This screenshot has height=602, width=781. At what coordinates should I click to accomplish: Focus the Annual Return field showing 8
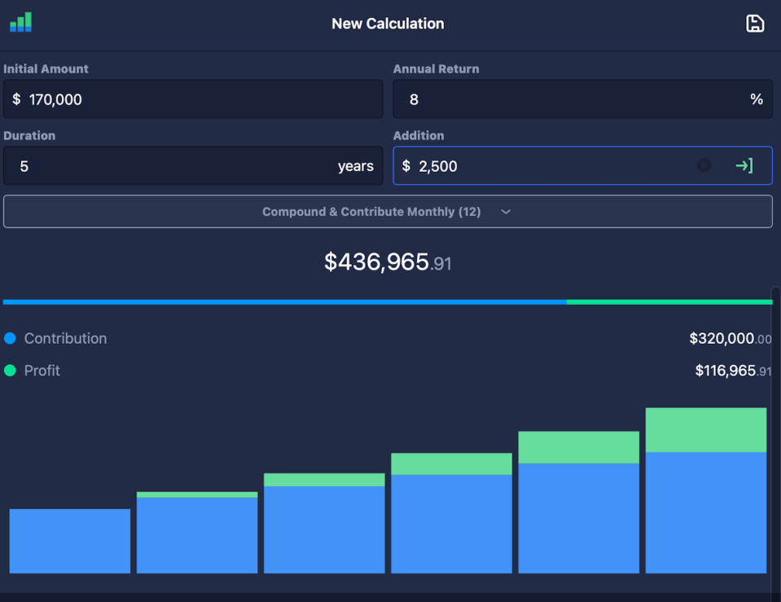point(570,99)
